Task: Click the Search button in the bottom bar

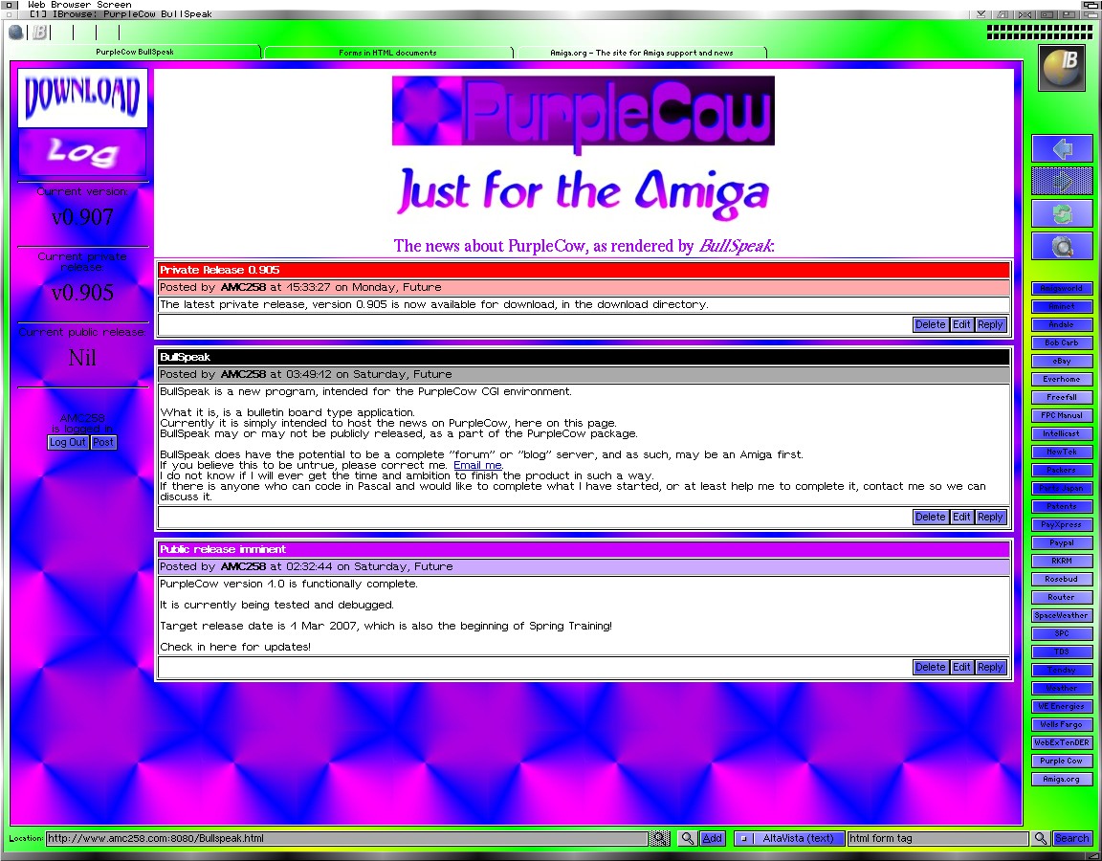Action: coord(1071,838)
